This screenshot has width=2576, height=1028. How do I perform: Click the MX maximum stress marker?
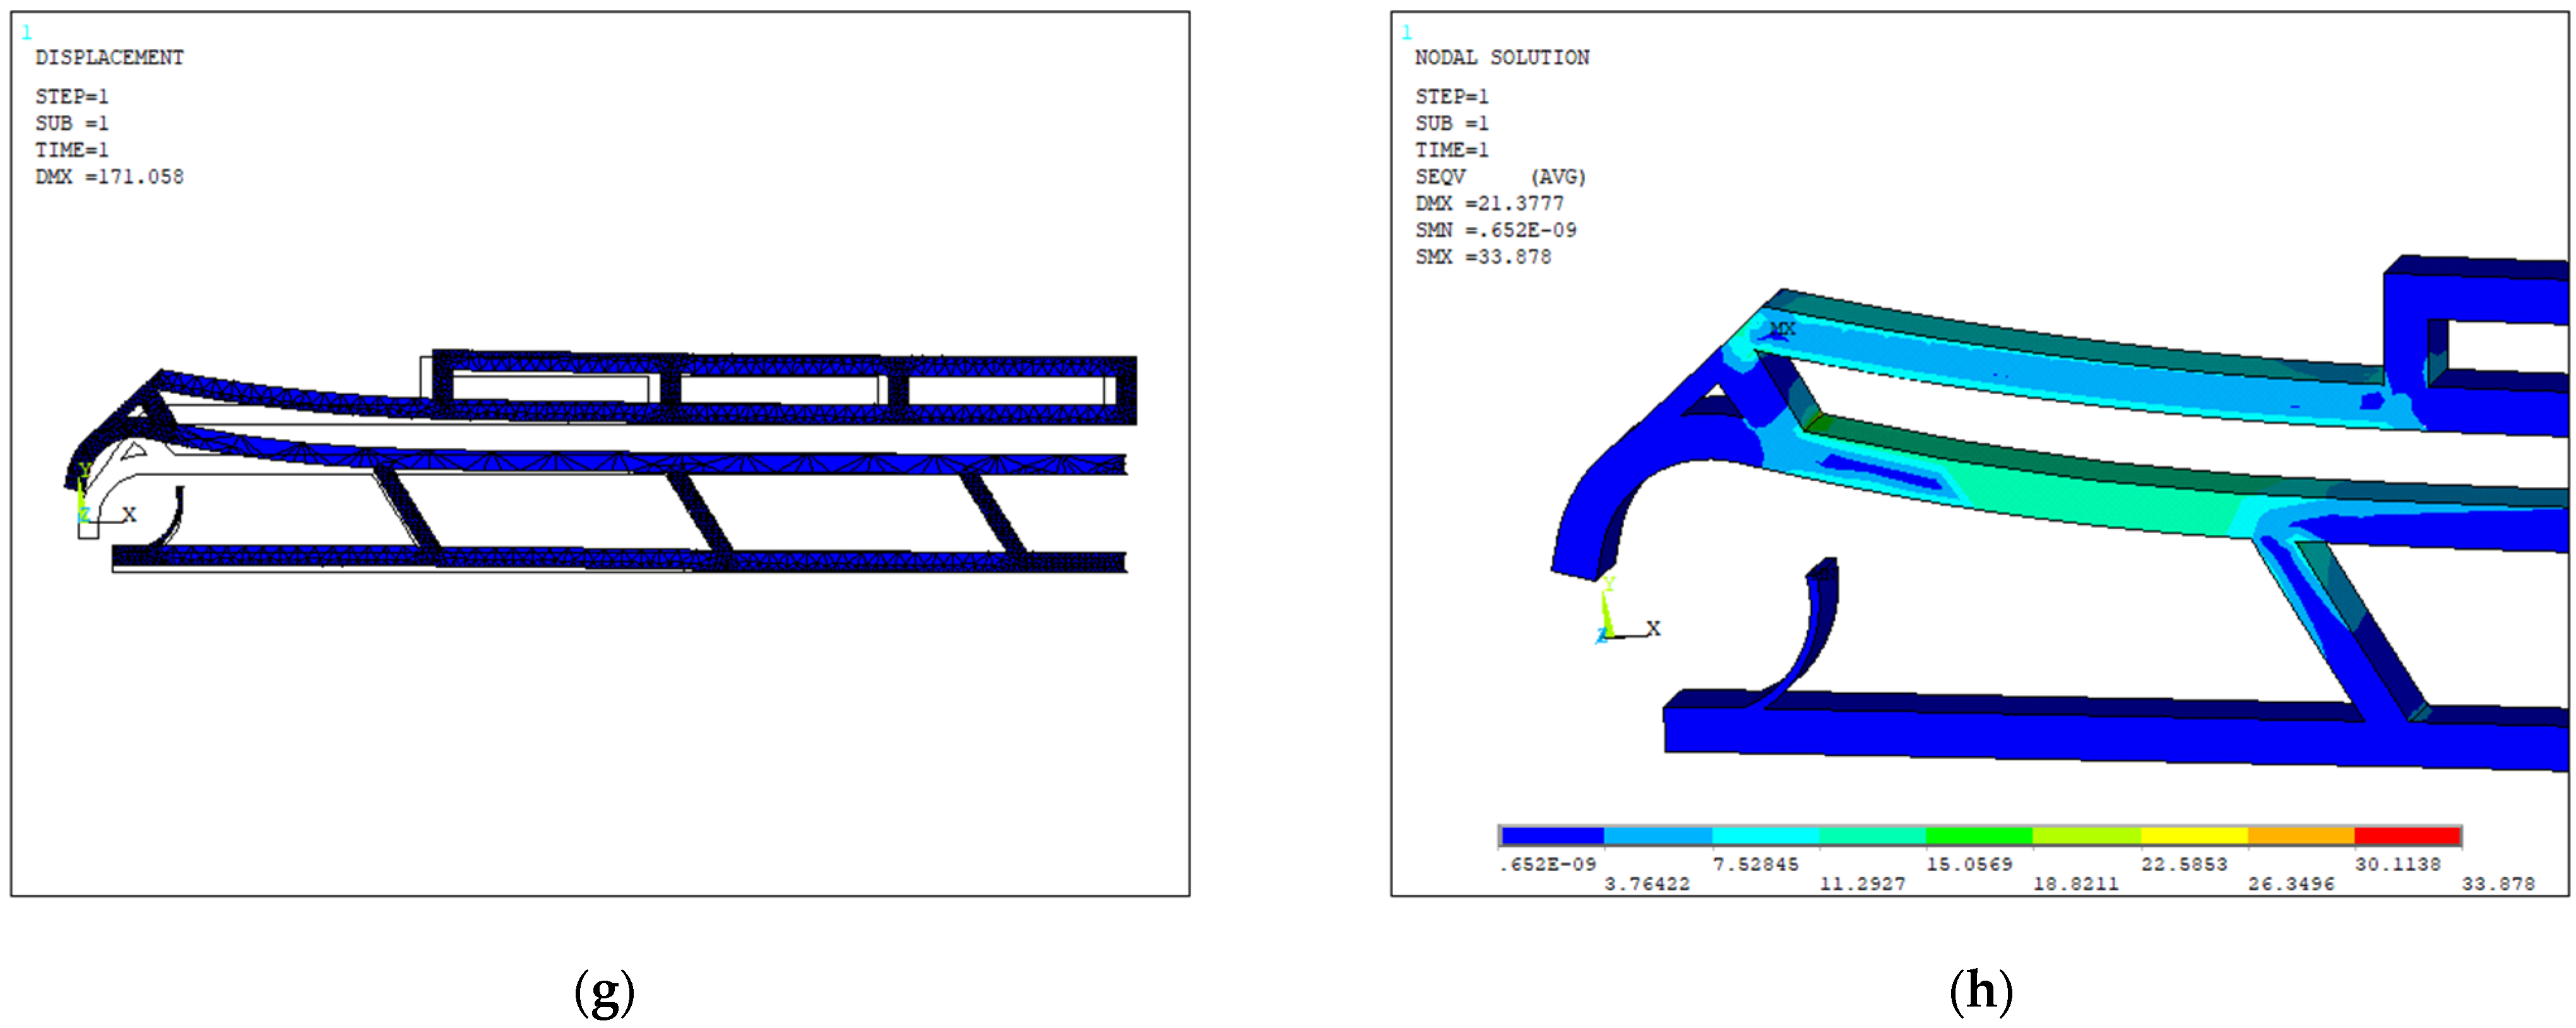pos(1782,329)
